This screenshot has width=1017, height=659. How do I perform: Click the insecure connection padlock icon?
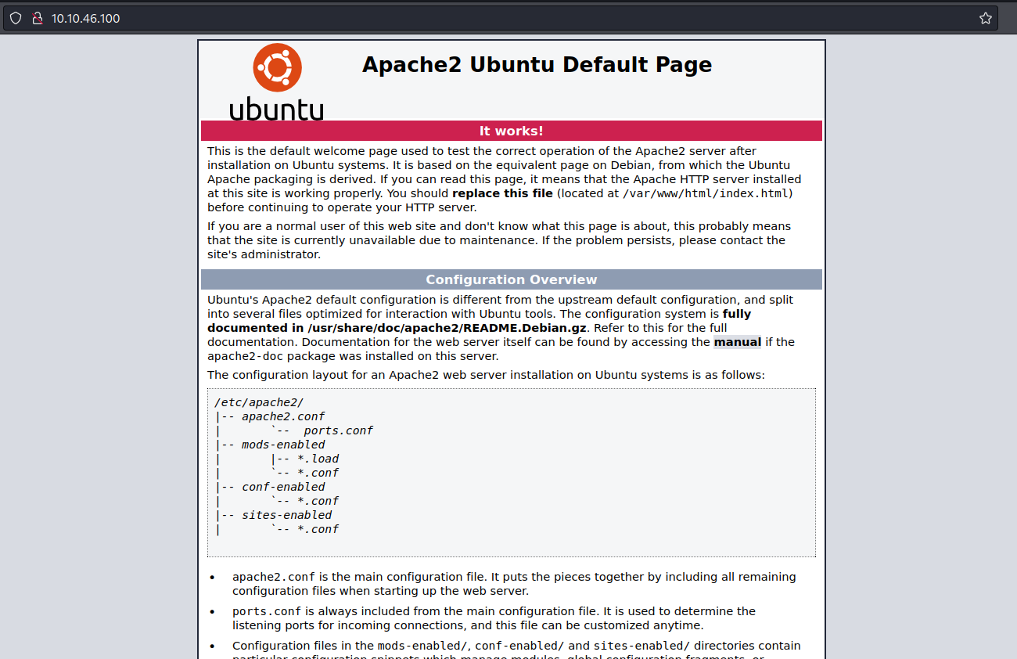pyautogui.click(x=36, y=18)
